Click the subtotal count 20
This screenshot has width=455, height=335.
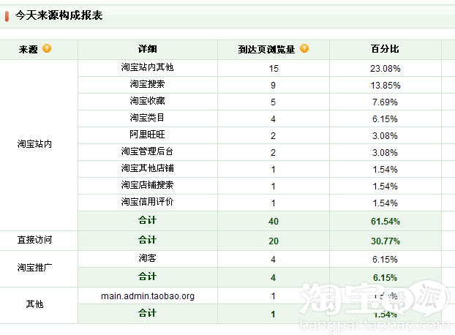[x=274, y=241]
